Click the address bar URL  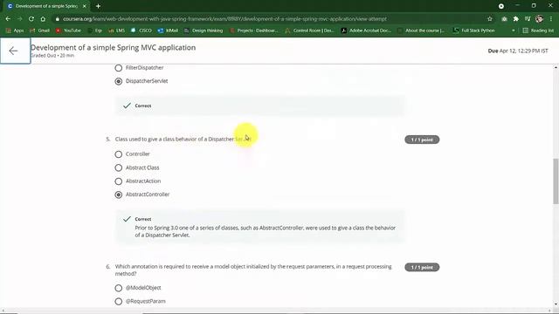pos(224,19)
